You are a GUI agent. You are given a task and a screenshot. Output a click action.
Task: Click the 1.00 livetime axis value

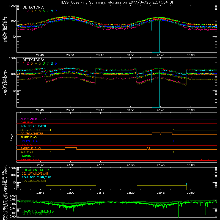pos(13,196)
